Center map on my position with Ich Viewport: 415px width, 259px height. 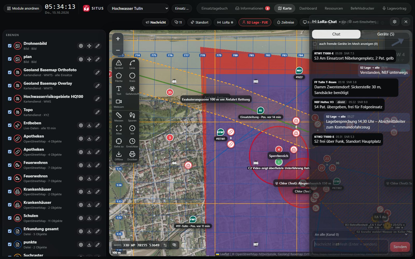[x=132, y=130]
